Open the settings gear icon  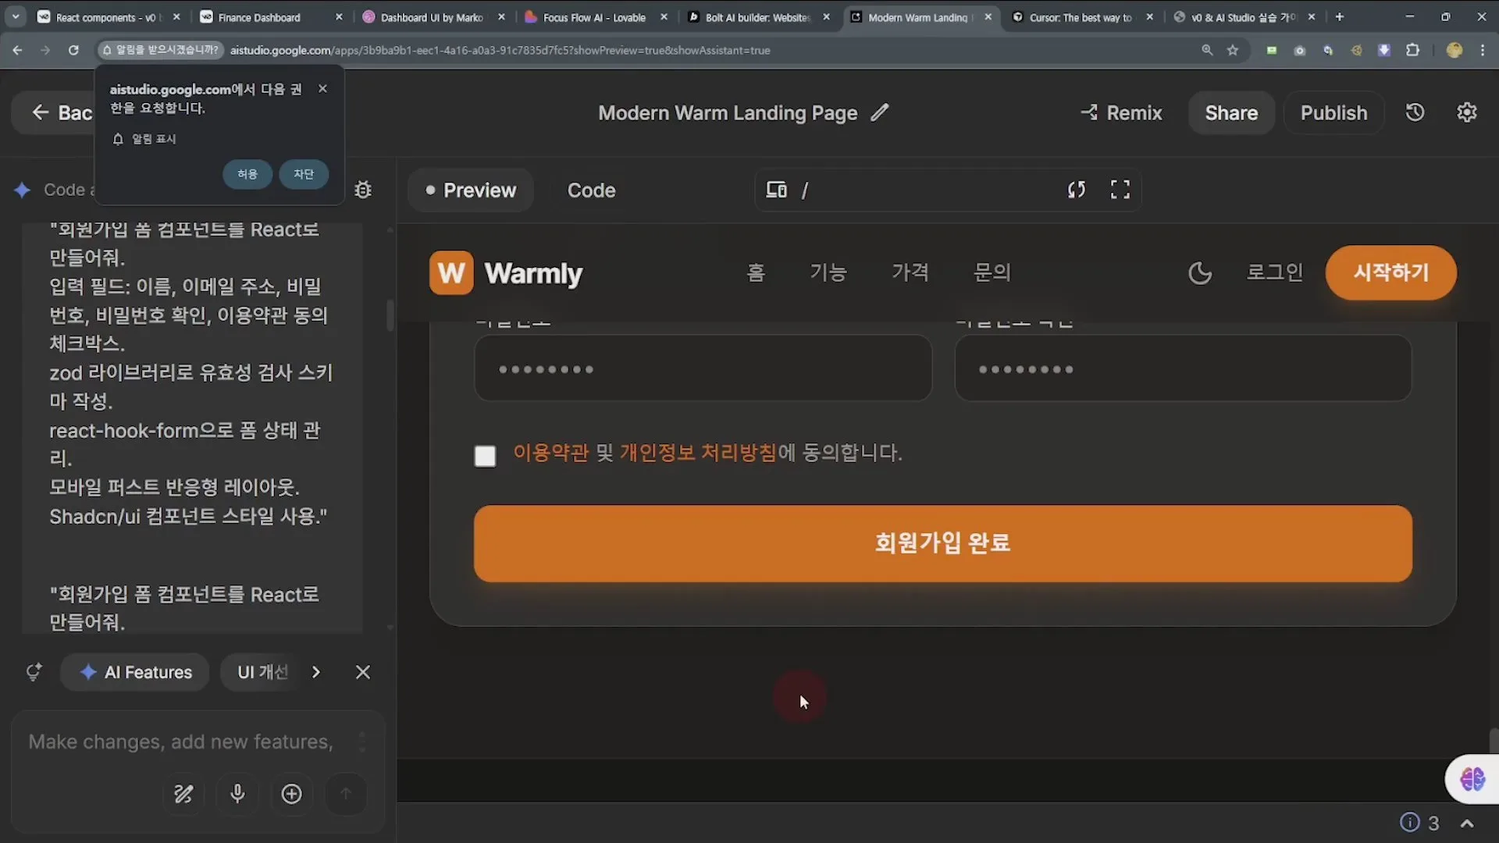click(1467, 112)
